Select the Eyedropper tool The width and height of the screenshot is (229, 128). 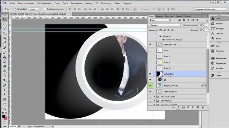coord(5,43)
